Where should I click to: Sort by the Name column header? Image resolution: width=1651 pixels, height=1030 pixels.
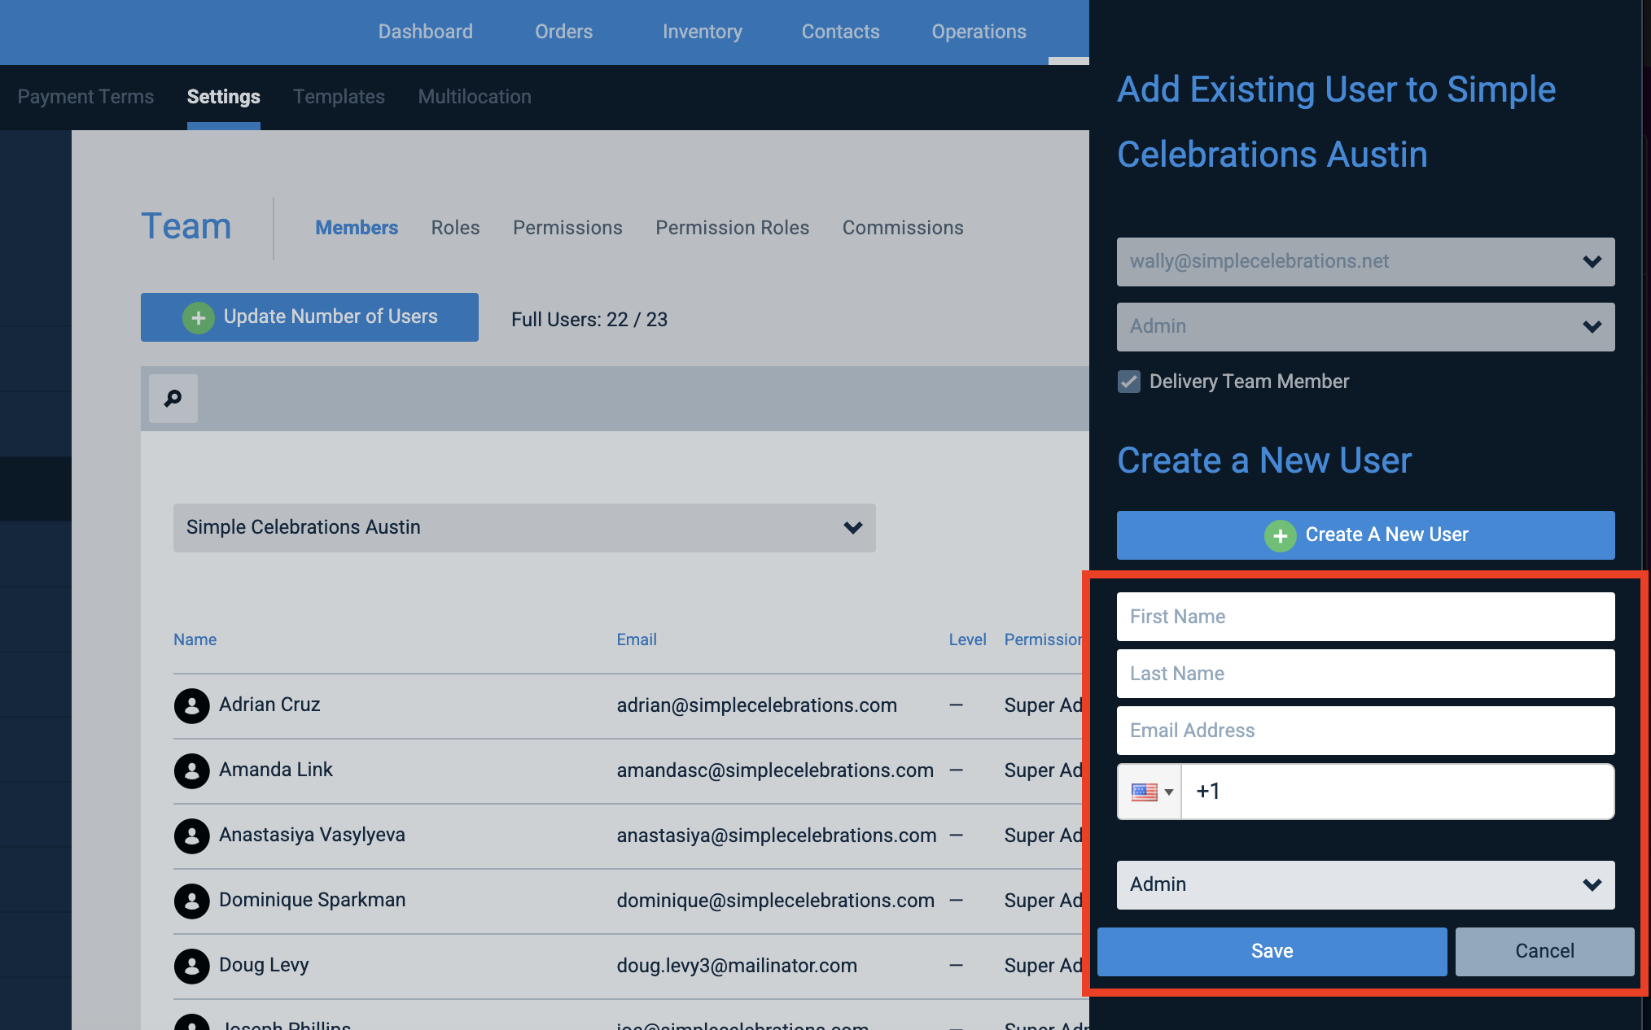tap(195, 640)
